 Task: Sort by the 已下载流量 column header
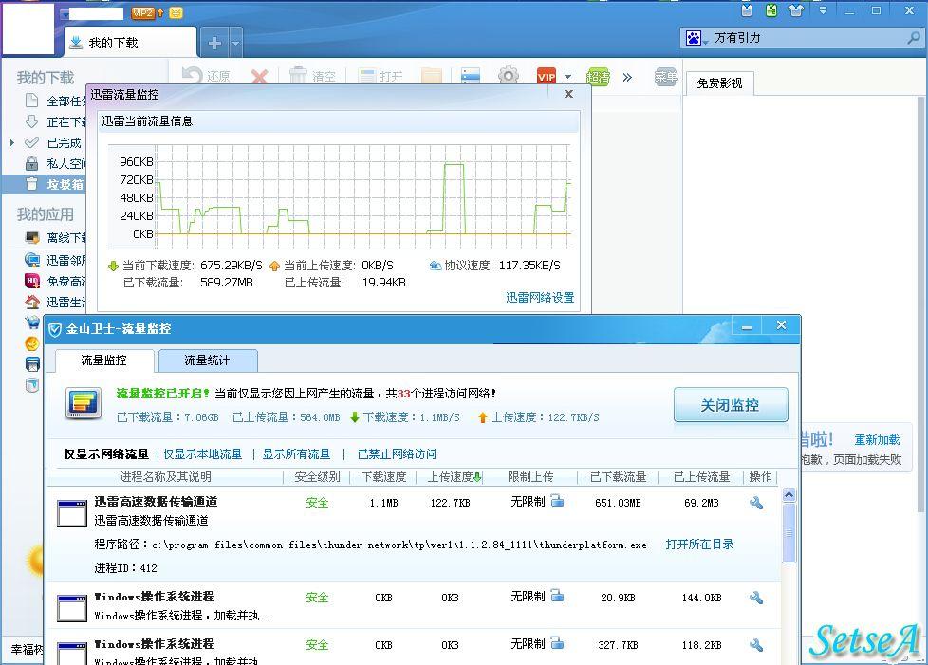coord(618,477)
